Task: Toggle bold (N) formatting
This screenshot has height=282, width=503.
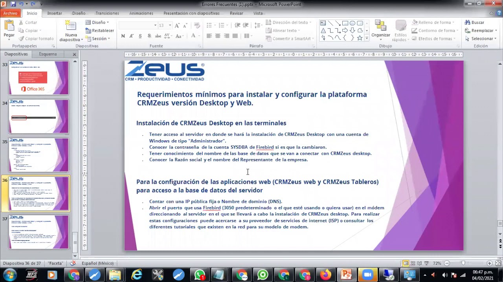Action: coord(123,36)
